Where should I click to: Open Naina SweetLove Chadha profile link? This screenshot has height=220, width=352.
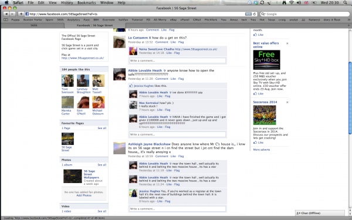click(157, 49)
